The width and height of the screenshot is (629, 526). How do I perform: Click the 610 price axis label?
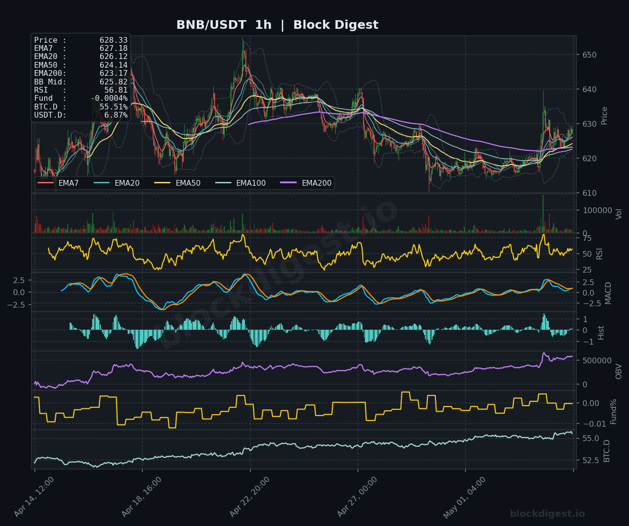point(590,193)
